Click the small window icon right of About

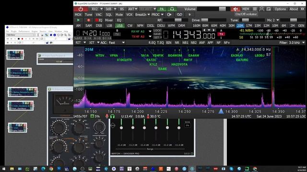[x=303, y=9]
